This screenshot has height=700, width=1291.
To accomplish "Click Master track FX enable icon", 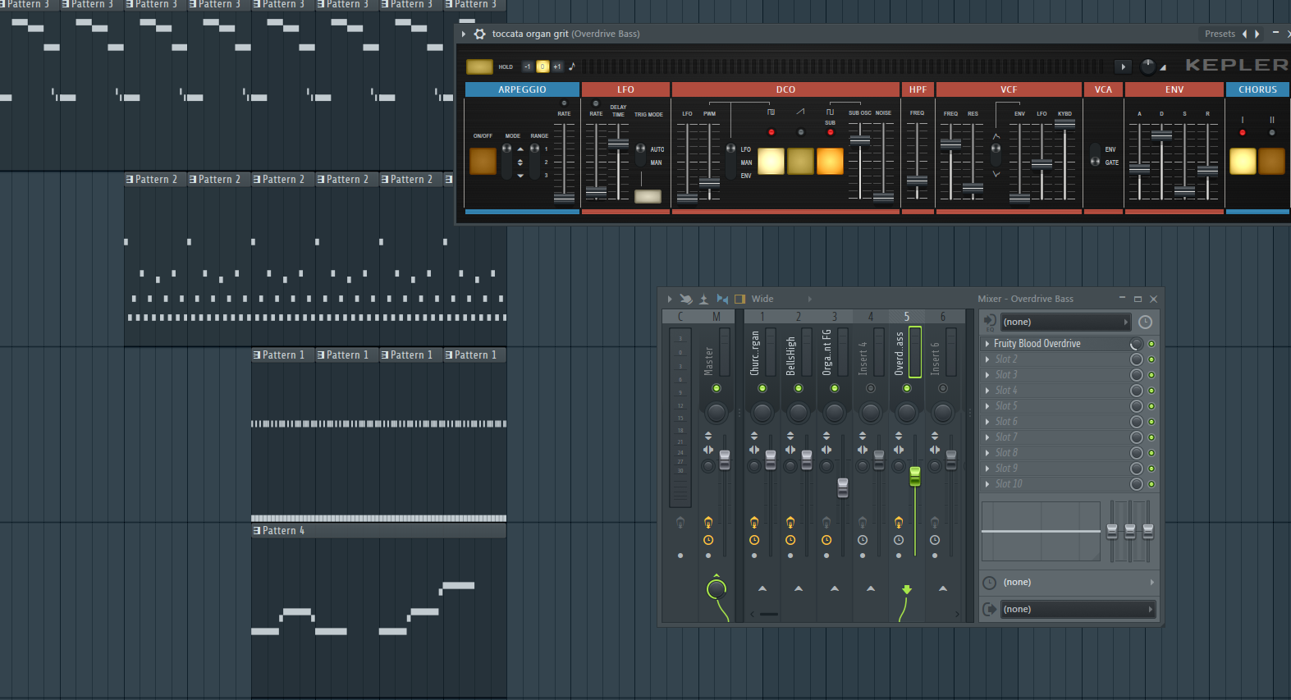I will (708, 522).
